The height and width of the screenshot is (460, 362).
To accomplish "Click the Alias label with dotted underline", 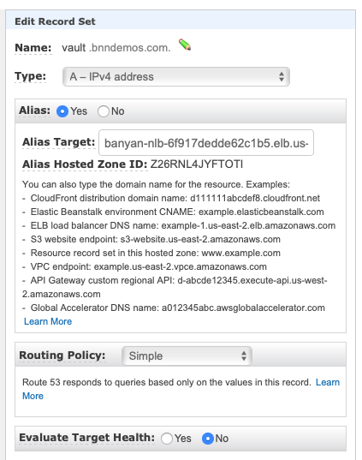I will point(34,111).
